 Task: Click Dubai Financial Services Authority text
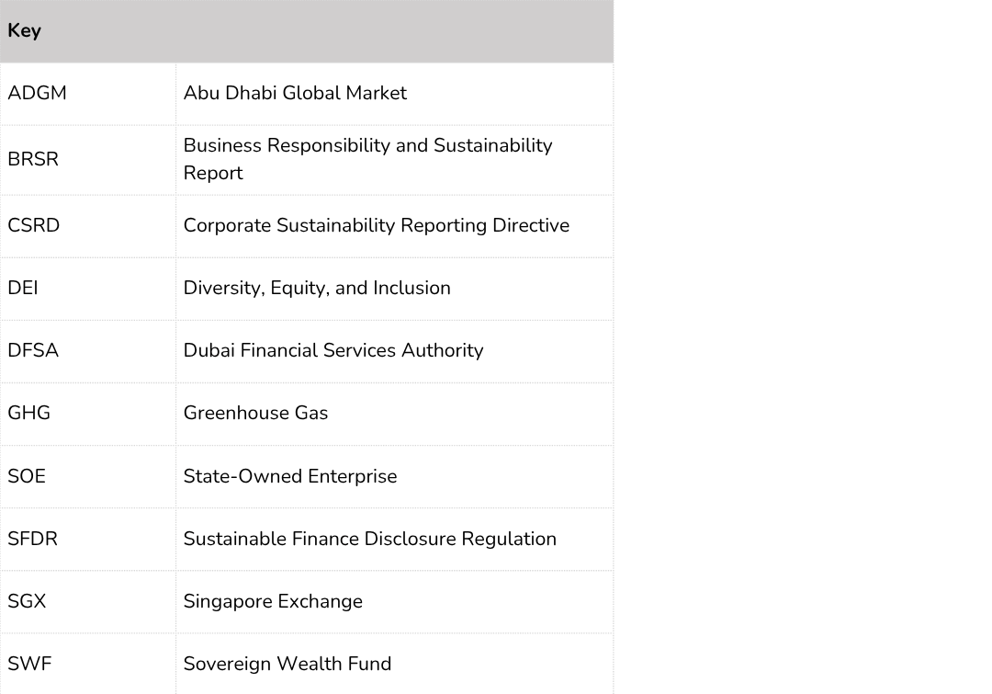tap(333, 350)
